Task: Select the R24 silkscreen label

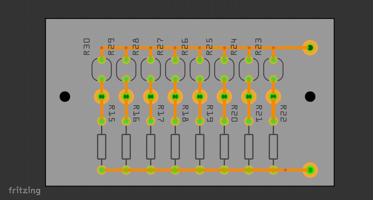Action: coord(234,47)
